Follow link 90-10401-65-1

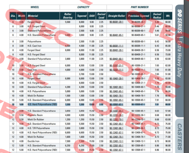point(116,91)
